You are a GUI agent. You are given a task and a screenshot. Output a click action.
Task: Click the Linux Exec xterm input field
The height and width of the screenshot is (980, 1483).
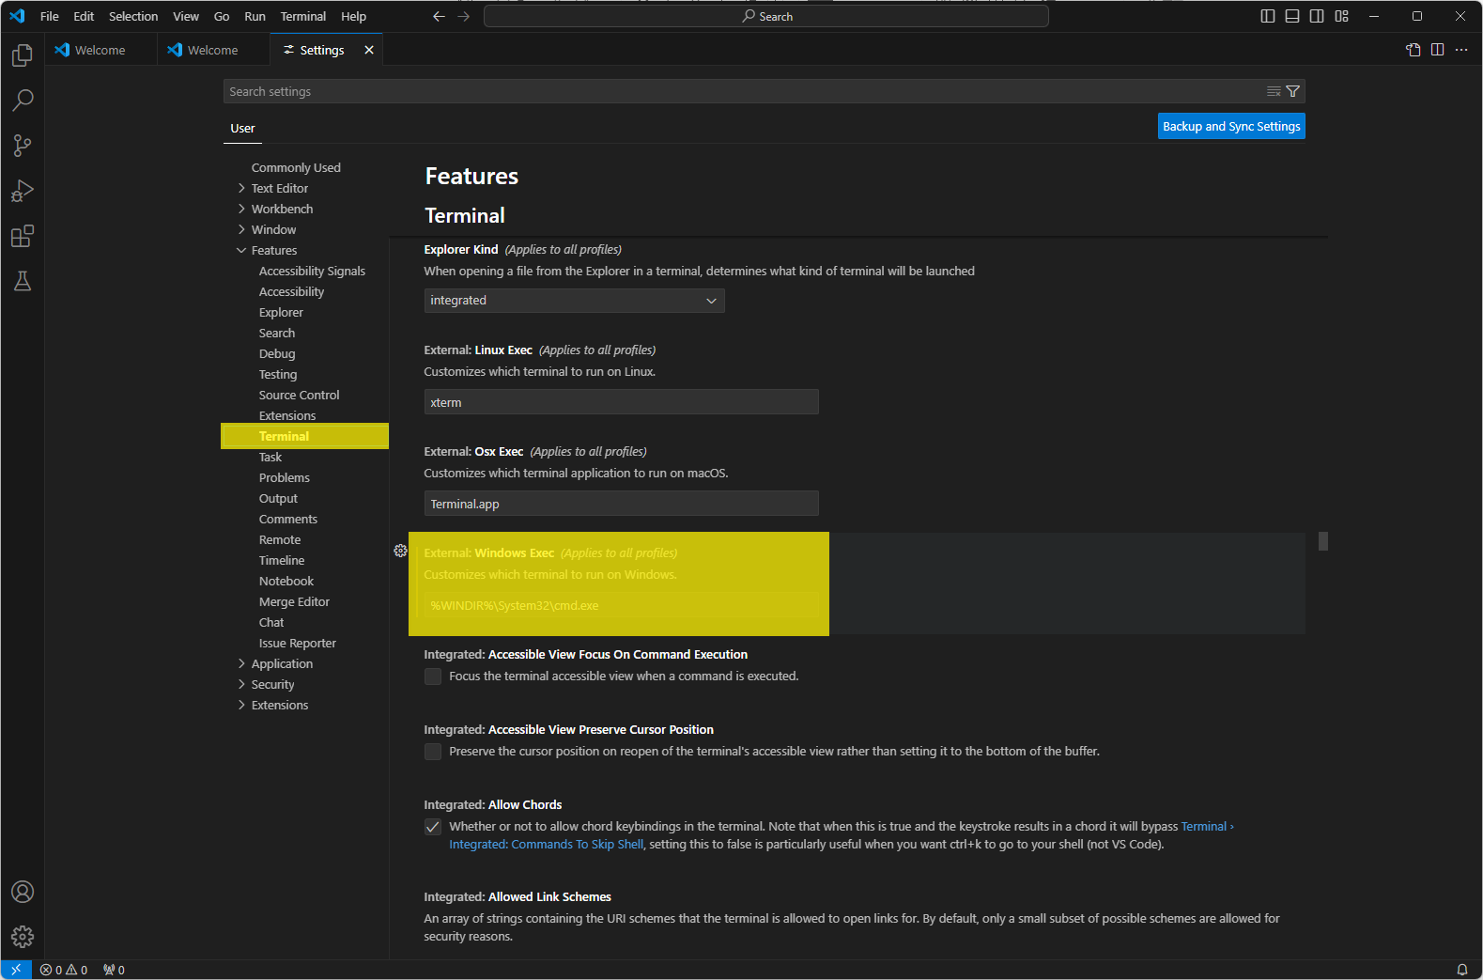621,402
